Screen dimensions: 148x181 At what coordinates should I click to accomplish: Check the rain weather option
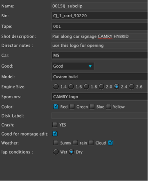pyautogui.click(x=75, y=143)
